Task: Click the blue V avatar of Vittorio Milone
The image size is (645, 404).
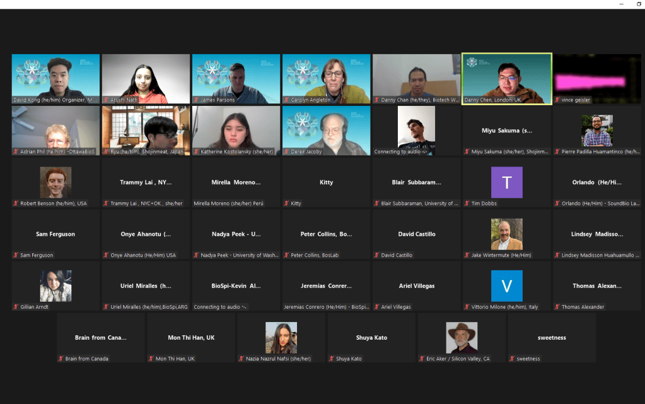Action: 506,286
